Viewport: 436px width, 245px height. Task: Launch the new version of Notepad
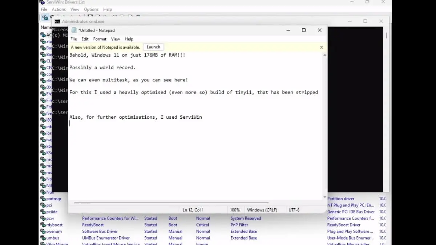153,47
